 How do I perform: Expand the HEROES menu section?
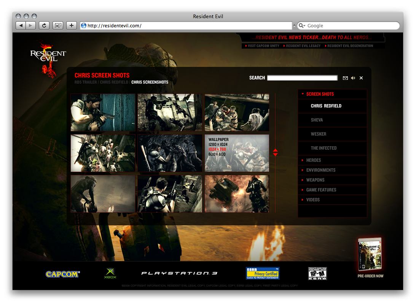[x=332, y=160]
